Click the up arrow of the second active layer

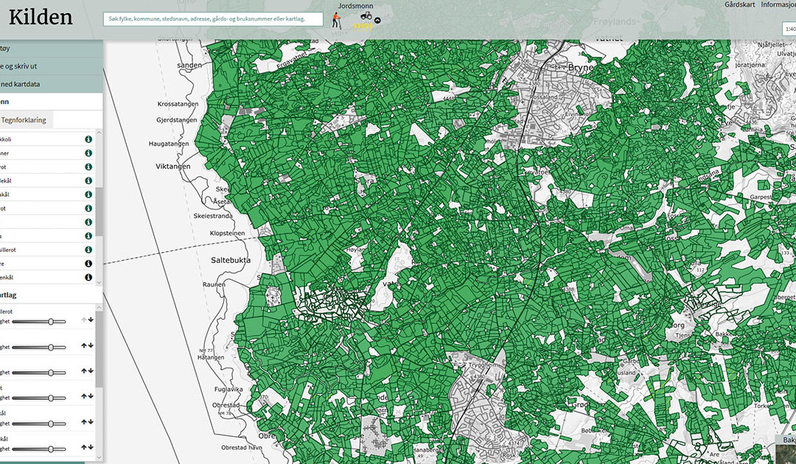(83, 345)
